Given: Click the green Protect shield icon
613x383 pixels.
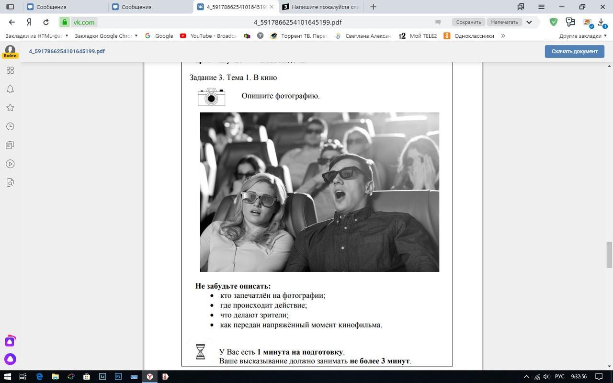Looking at the screenshot, I should pyautogui.click(x=553, y=22).
